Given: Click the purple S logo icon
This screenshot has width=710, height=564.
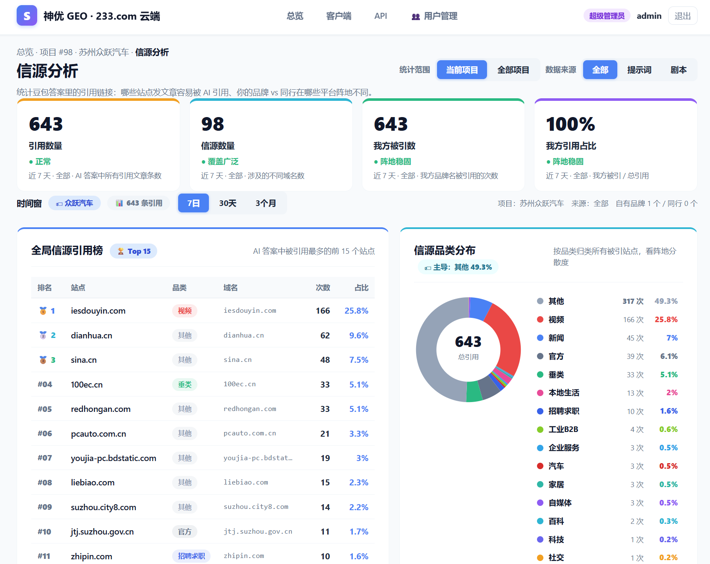Looking at the screenshot, I should coord(27,16).
